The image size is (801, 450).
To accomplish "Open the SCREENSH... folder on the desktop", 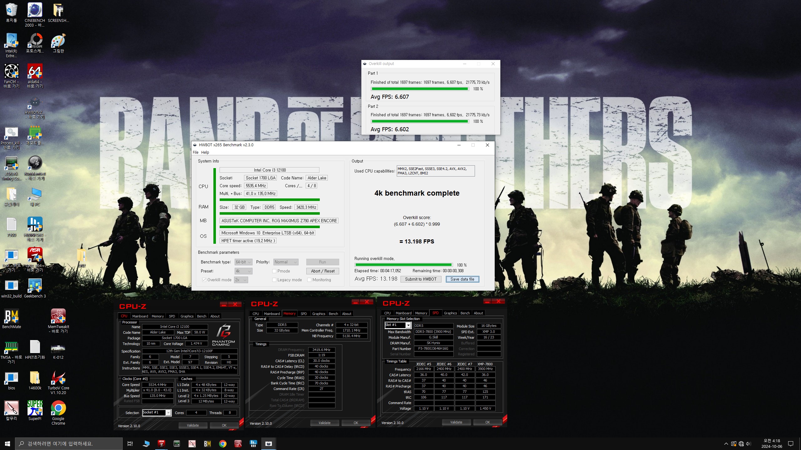I will (x=58, y=12).
